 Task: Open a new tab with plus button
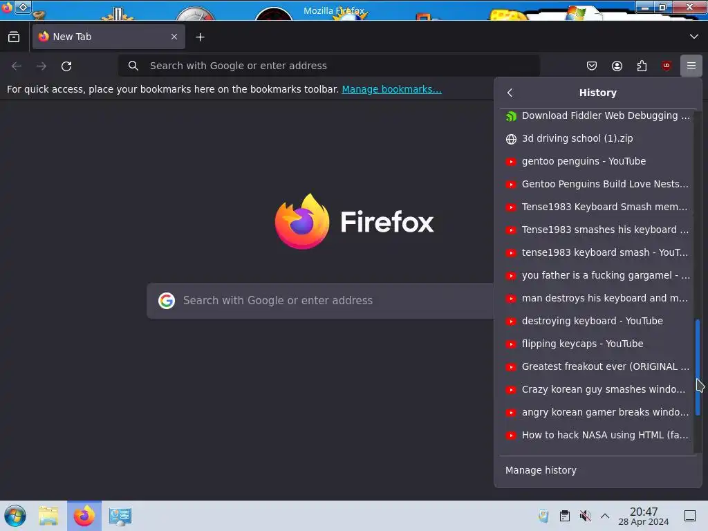[x=200, y=37]
